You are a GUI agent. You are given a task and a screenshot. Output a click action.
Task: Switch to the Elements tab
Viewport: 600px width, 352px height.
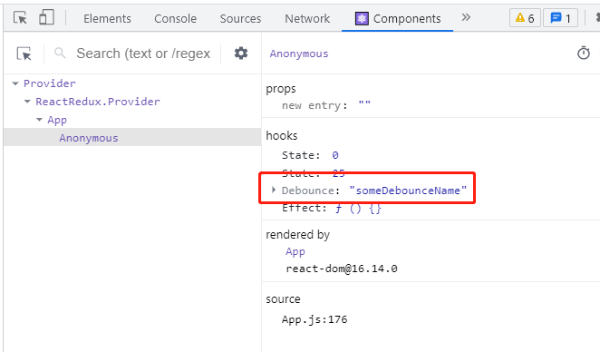coord(107,18)
